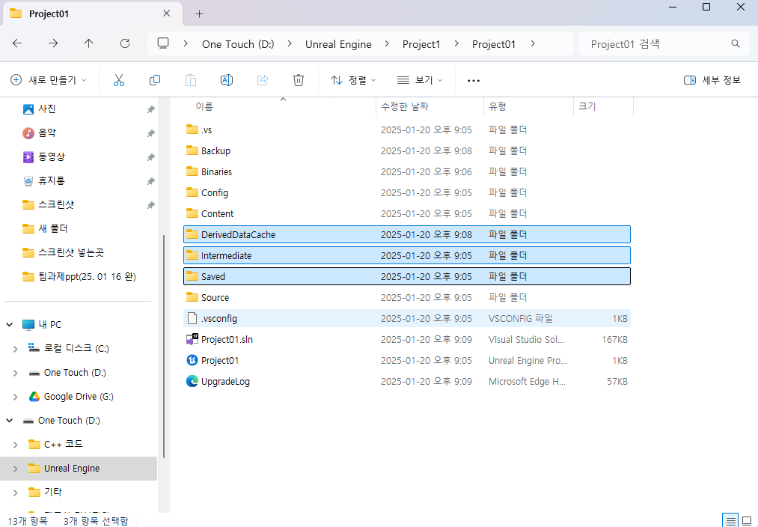The width and height of the screenshot is (758, 527).
Task: Open chevron after Project01 in breadcrumb
Action: pyautogui.click(x=533, y=43)
